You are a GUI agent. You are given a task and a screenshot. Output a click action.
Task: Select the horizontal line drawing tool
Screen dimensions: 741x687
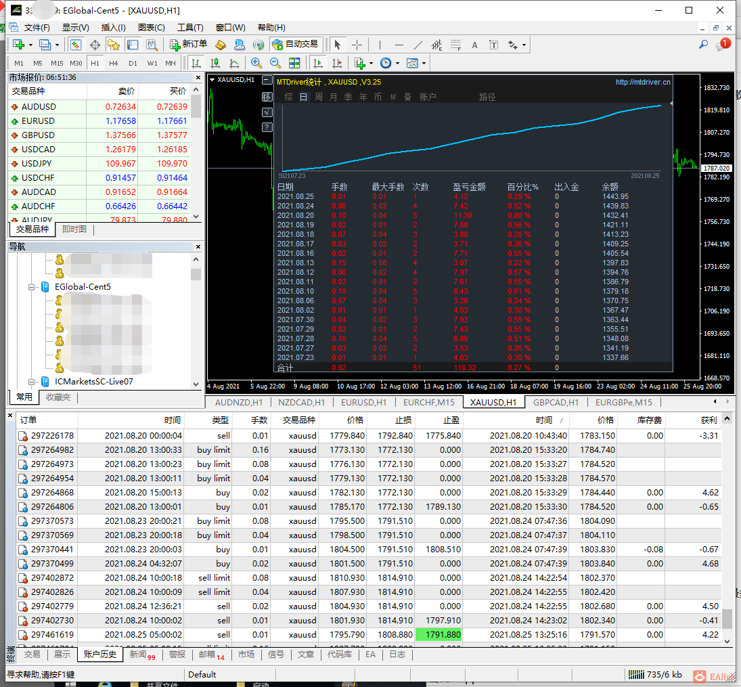pos(399,45)
